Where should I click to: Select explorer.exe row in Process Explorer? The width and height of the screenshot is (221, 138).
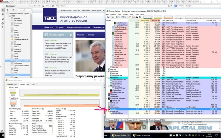tap(163, 78)
